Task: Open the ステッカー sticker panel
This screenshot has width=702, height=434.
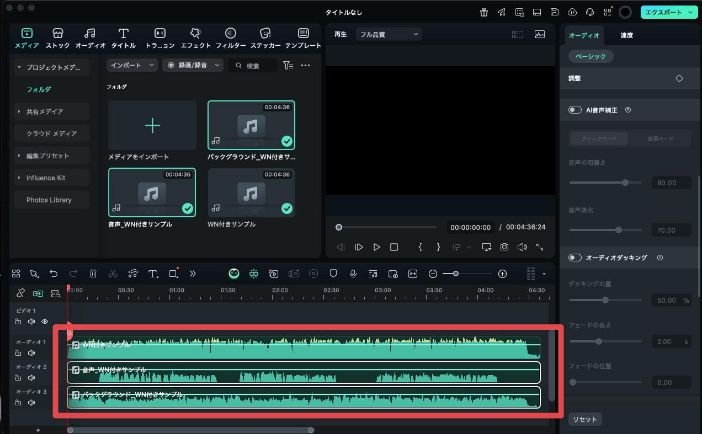Action: coord(265,39)
